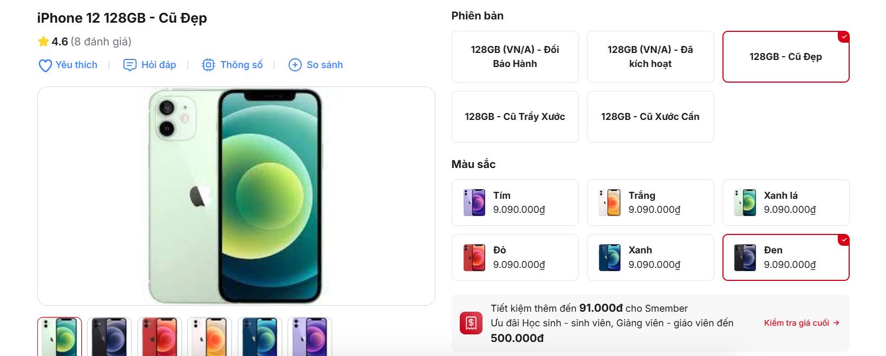
Task: Open the 8 đánh giá reviews link
Action: pyautogui.click(x=101, y=41)
